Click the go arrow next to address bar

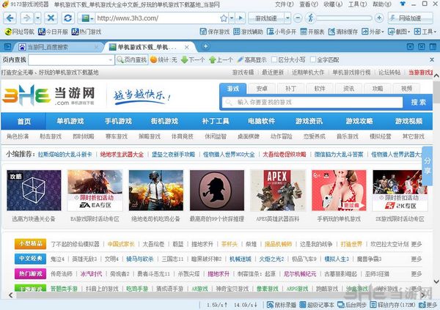pos(241,18)
